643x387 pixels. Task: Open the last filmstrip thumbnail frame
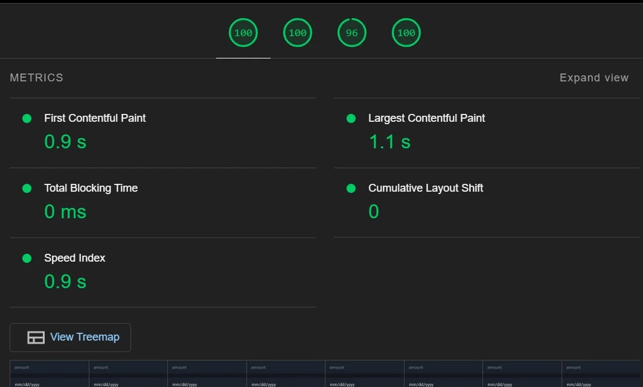click(x=600, y=374)
